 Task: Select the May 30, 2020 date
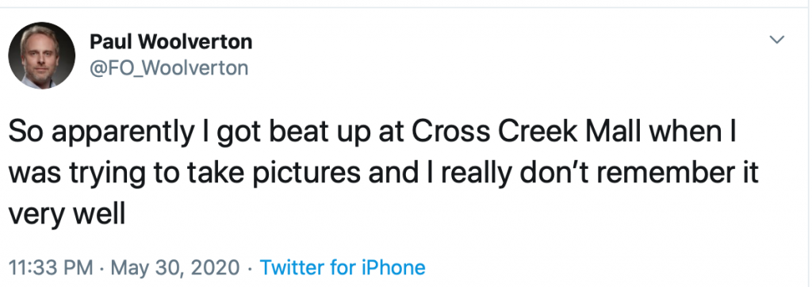175,268
